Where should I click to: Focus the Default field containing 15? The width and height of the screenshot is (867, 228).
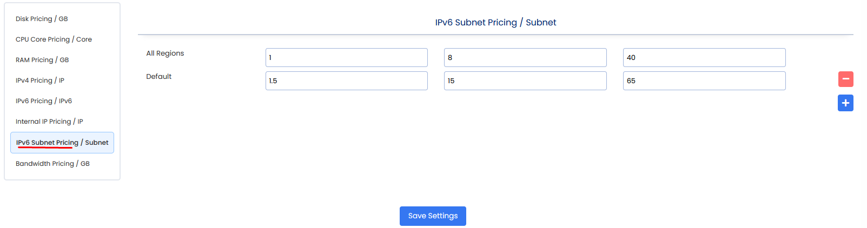tap(525, 81)
